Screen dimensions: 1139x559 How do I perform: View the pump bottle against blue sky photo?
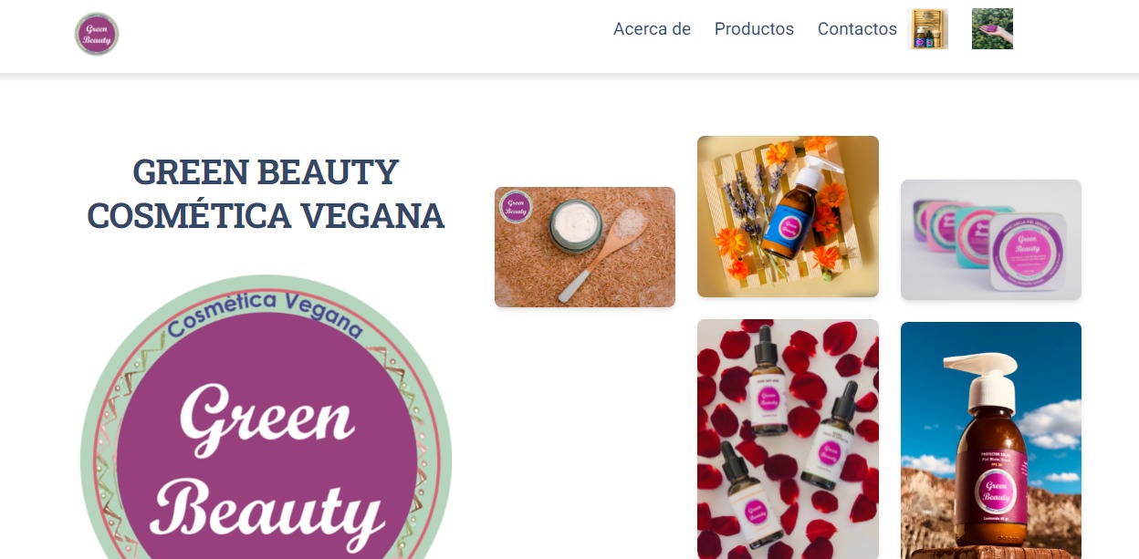click(991, 440)
